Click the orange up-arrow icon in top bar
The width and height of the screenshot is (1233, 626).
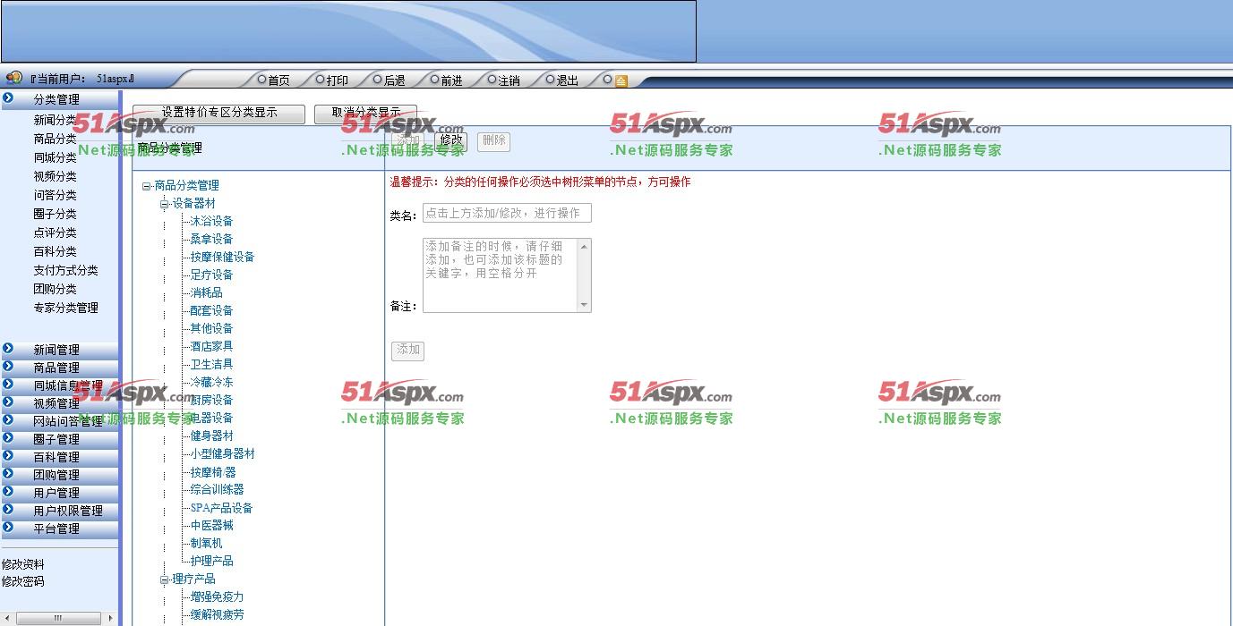coord(621,80)
